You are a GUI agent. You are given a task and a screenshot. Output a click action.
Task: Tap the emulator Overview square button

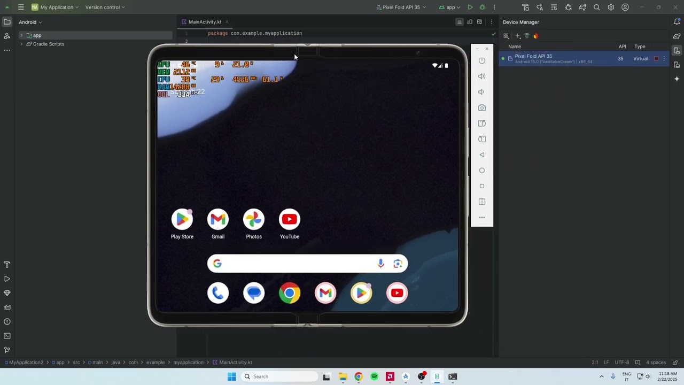(481, 186)
